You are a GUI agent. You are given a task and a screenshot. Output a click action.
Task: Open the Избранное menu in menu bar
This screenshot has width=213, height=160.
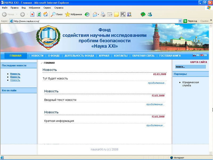[35, 8]
